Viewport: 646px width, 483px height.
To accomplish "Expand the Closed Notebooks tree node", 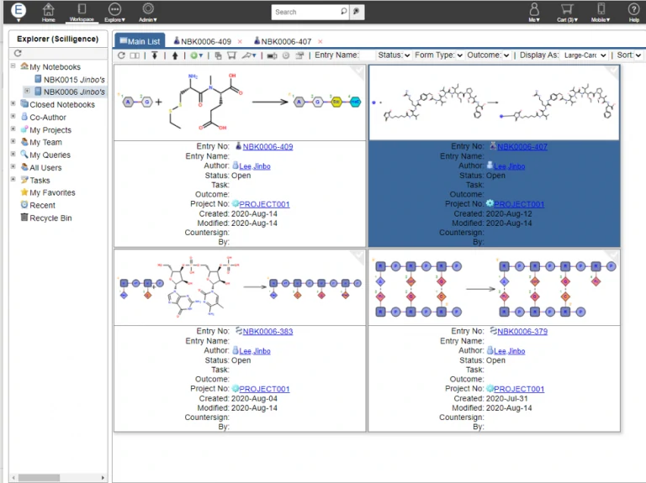I will click(13, 105).
